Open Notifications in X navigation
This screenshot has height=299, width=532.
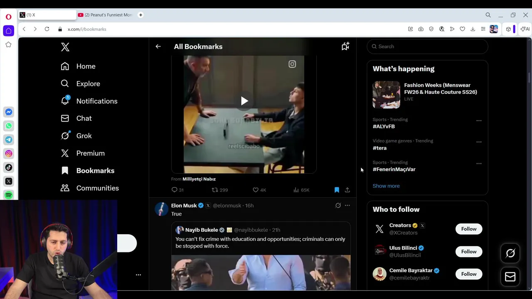tap(89, 101)
